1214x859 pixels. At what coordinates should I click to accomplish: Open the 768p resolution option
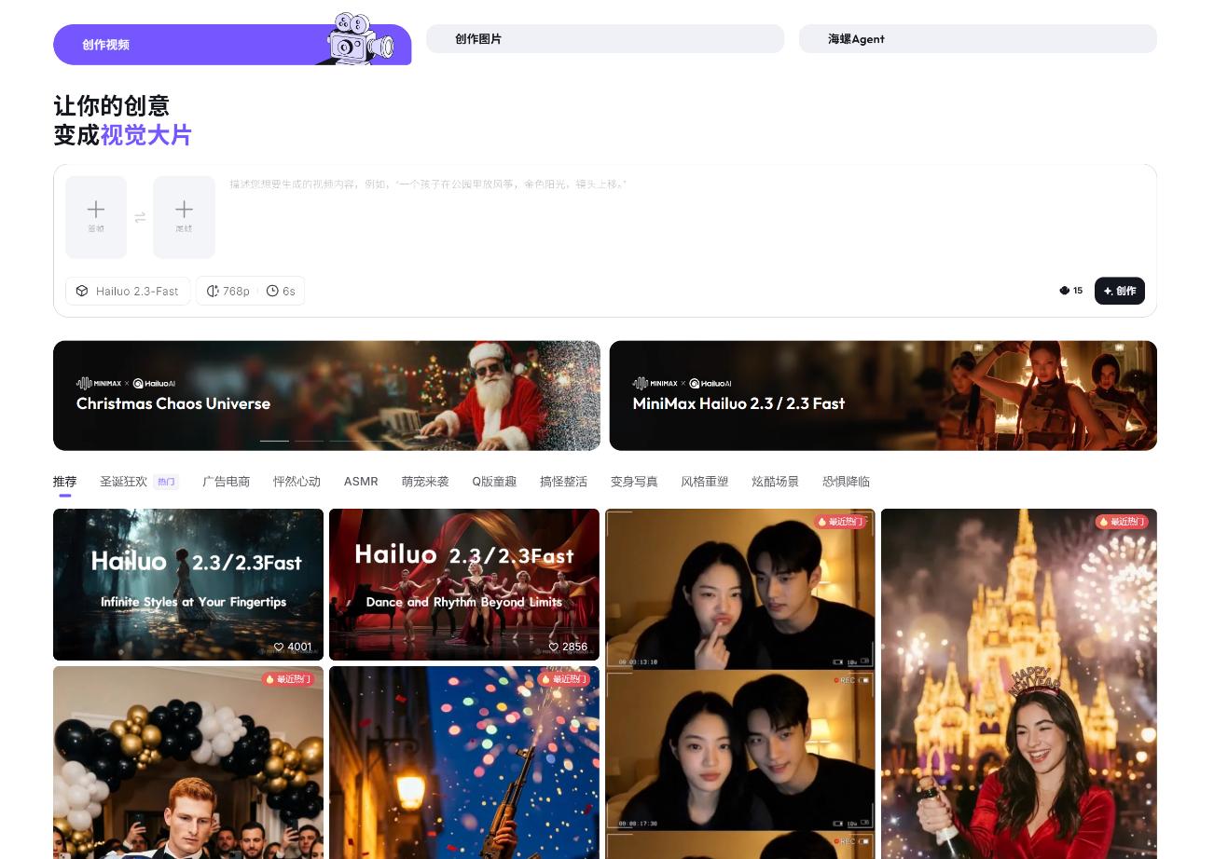pos(228,291)
